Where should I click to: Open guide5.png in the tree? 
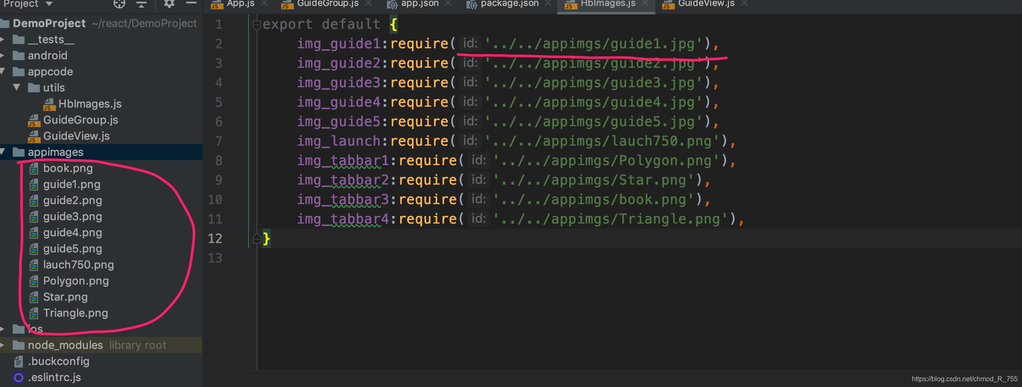click(72, 249)
